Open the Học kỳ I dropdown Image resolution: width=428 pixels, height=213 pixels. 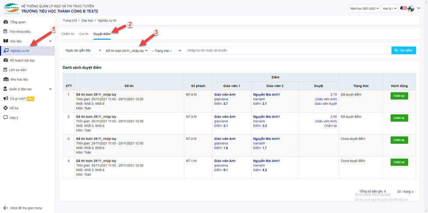[389, 8]
